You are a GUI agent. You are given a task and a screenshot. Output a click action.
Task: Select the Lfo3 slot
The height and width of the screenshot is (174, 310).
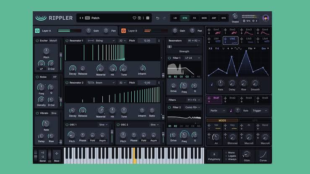click(247, 40)
